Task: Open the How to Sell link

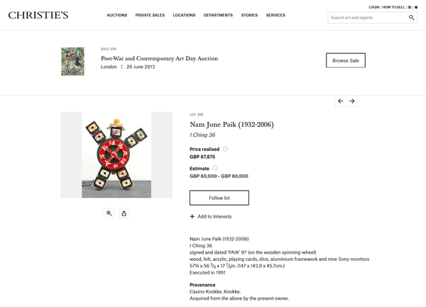Action: point(393,6)
